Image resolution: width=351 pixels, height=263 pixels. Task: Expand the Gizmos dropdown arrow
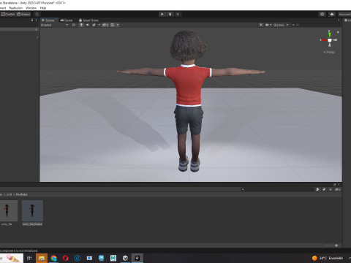287,25
